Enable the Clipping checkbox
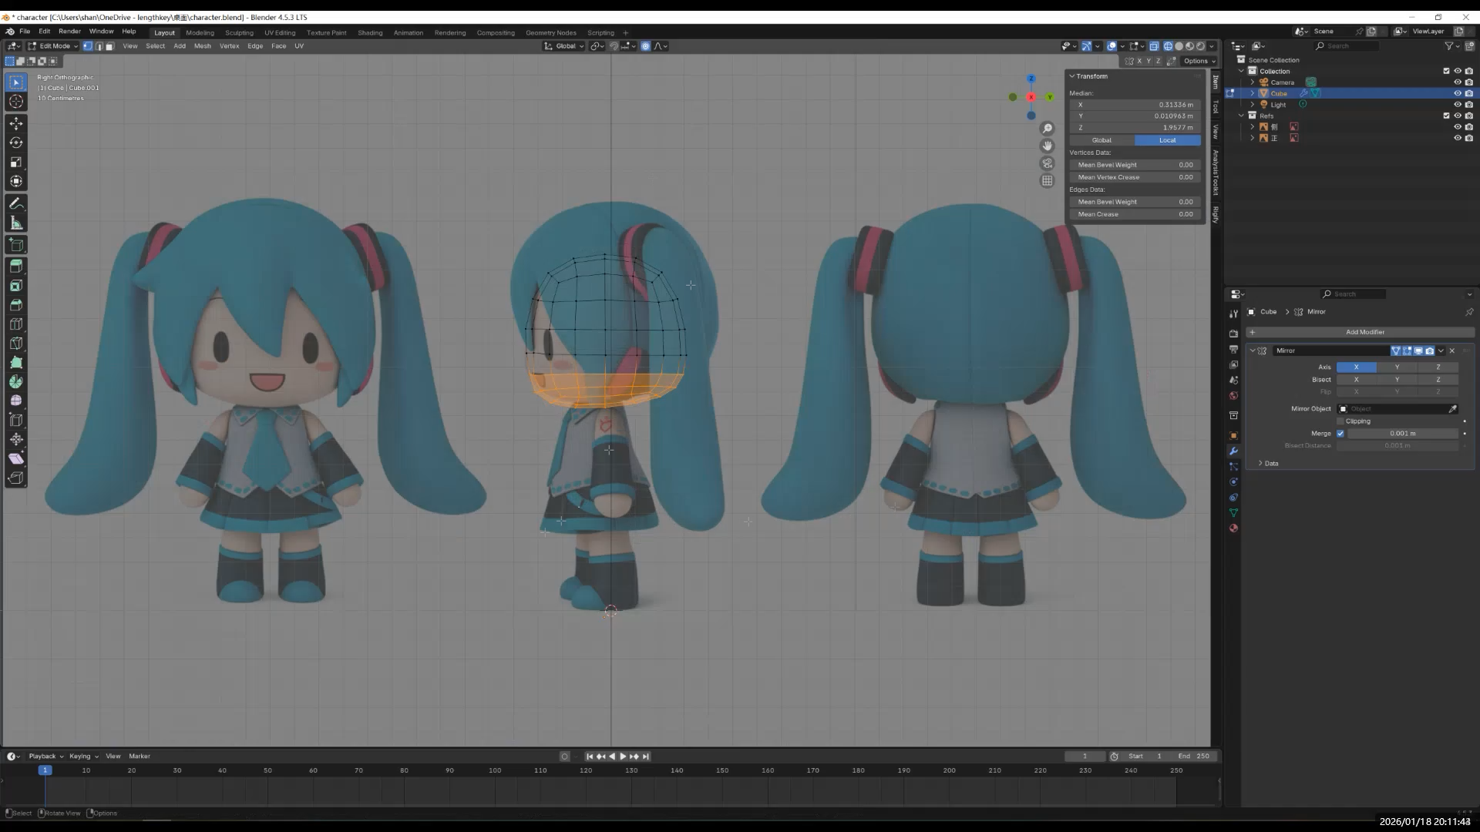This screenshot has height=832, width=1480. point(1340,421)
